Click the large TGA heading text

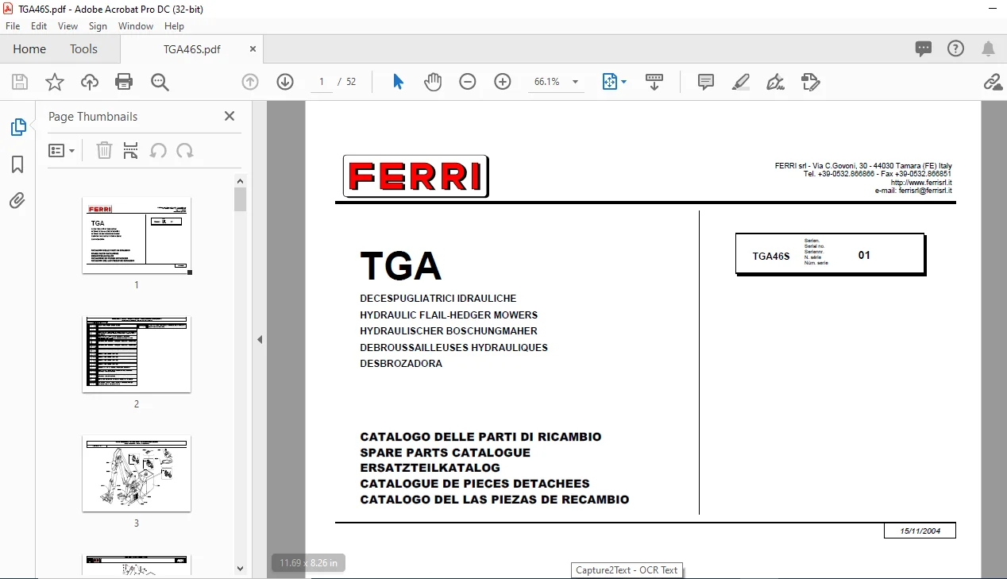401,265
